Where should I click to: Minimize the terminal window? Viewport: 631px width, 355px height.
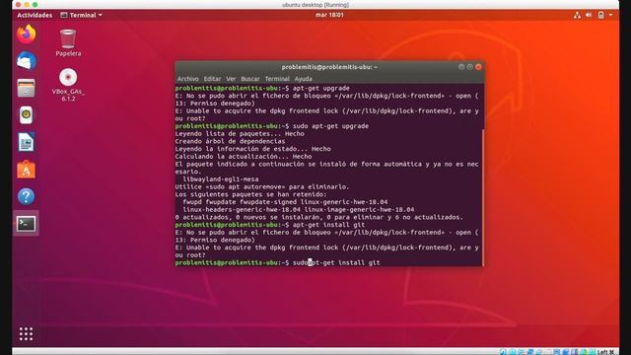(461, 67)
